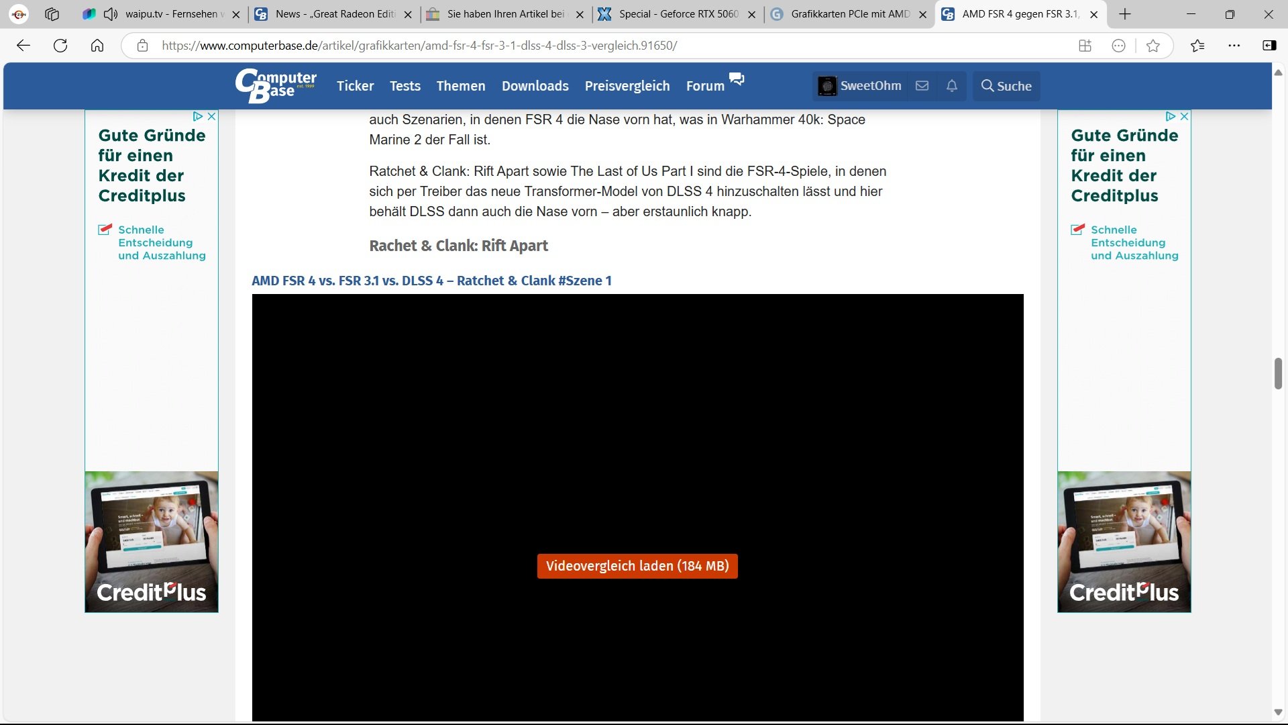Open the Favorites list button

pyautogui.click(x=1197, y=46)
